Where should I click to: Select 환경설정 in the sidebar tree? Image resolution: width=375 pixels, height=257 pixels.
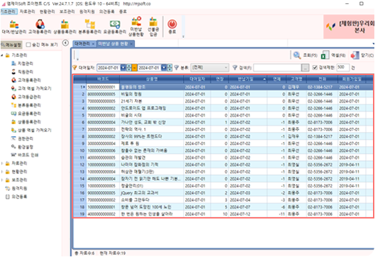(x=23, y=147)
